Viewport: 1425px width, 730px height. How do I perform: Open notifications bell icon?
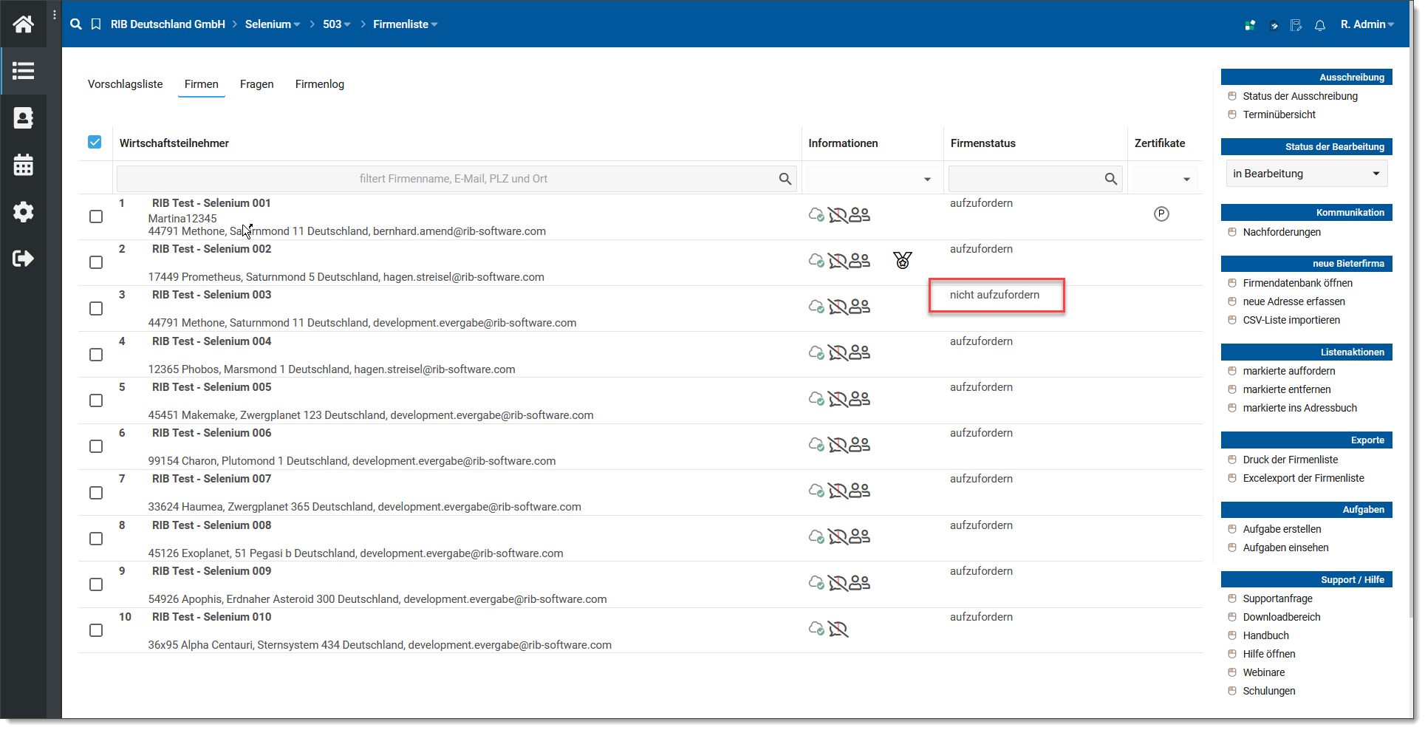(1320, 25)
